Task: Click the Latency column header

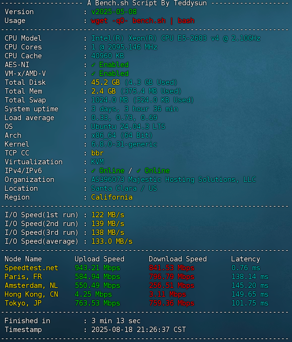Action: tap(245, 259)
